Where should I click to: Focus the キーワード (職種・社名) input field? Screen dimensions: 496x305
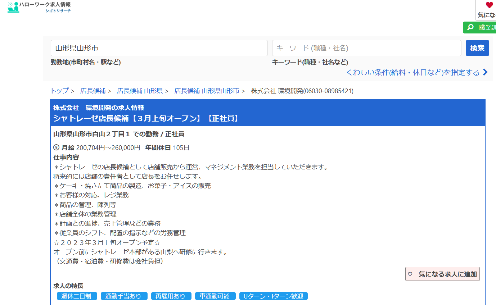366,48
